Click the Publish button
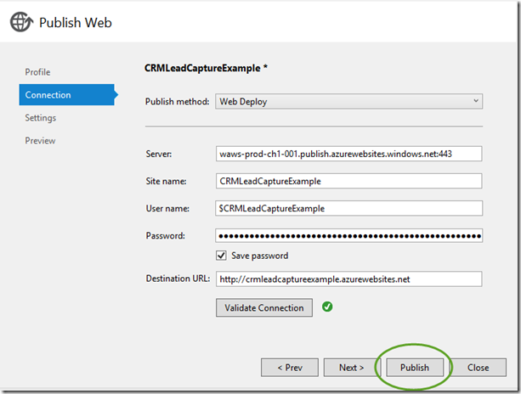Image resolution: width=521 pixels, height=394 pixels. [415, 368]
